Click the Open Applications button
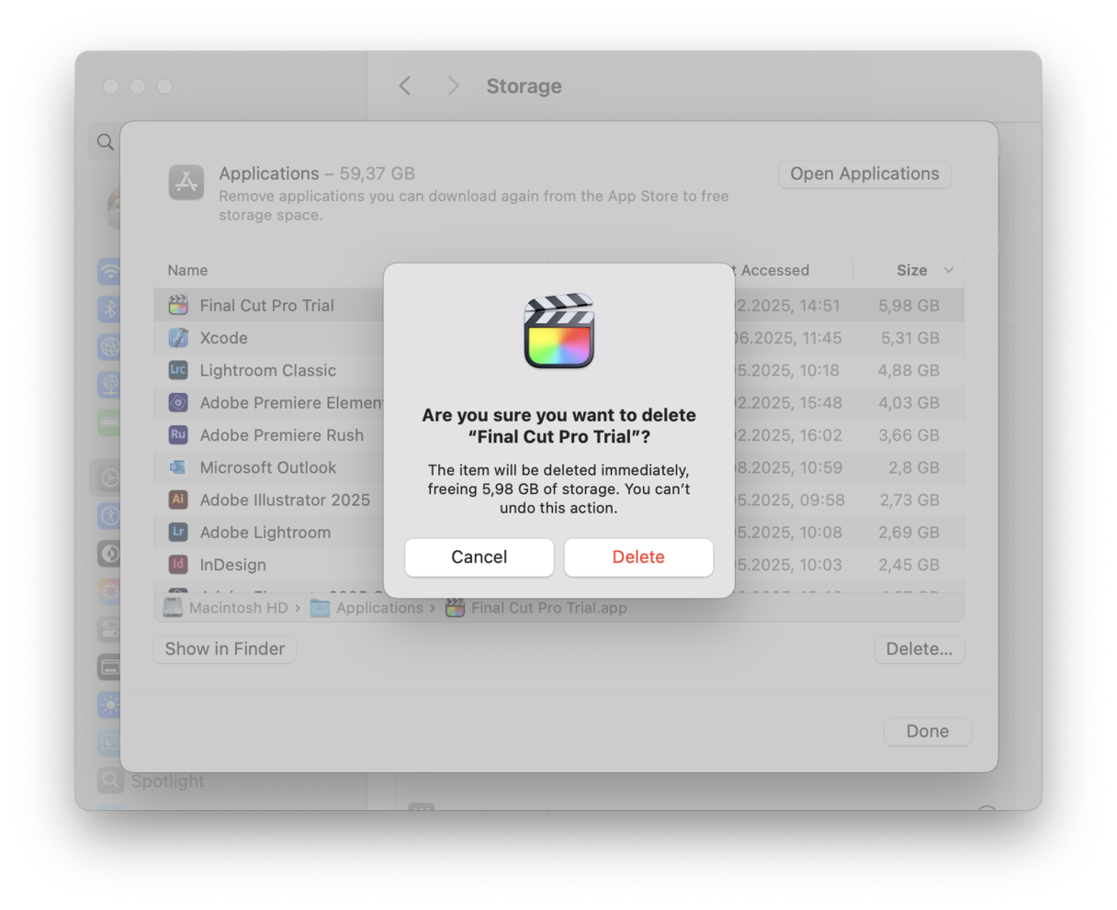Screen dimensions: 1117x910 pyautogui.click(x=864, y=174)
